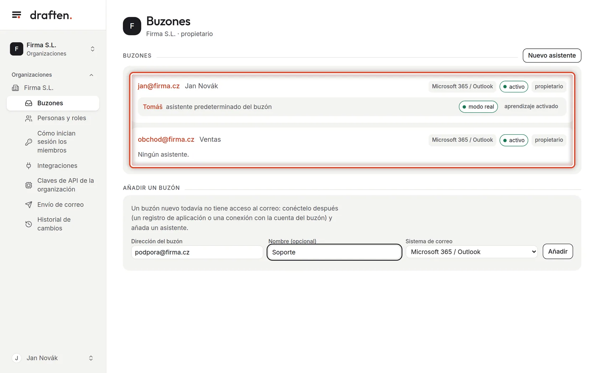598x373 pixels.
Task: Click the building icon next to Firma S.L.
Action: click(x=15, y=88)
